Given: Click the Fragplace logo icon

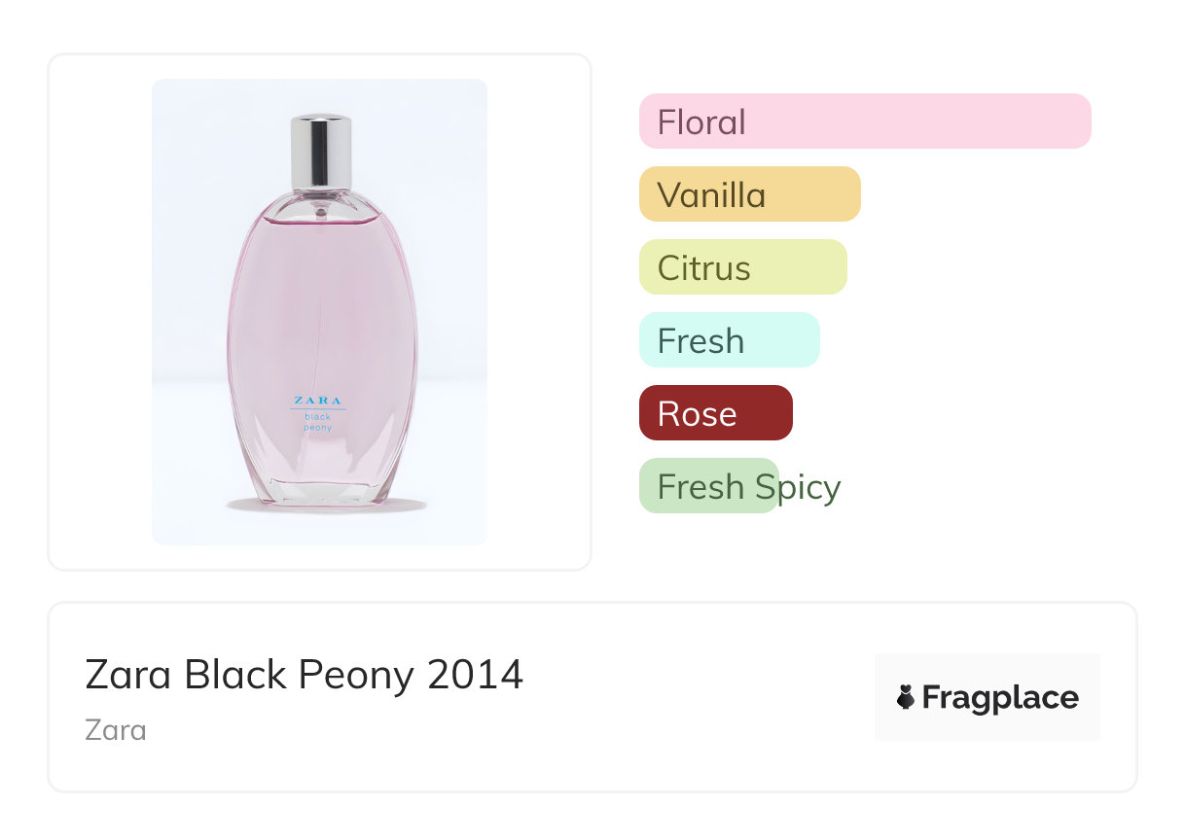Looking at the screenshot, I should [x=906, y=697].
